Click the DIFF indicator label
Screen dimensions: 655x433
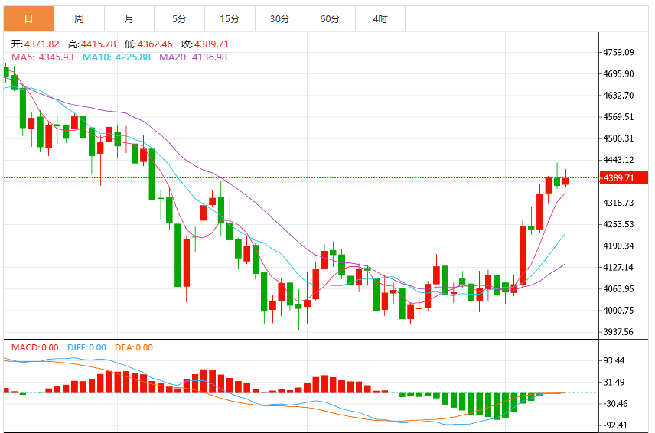pos(87,347)
